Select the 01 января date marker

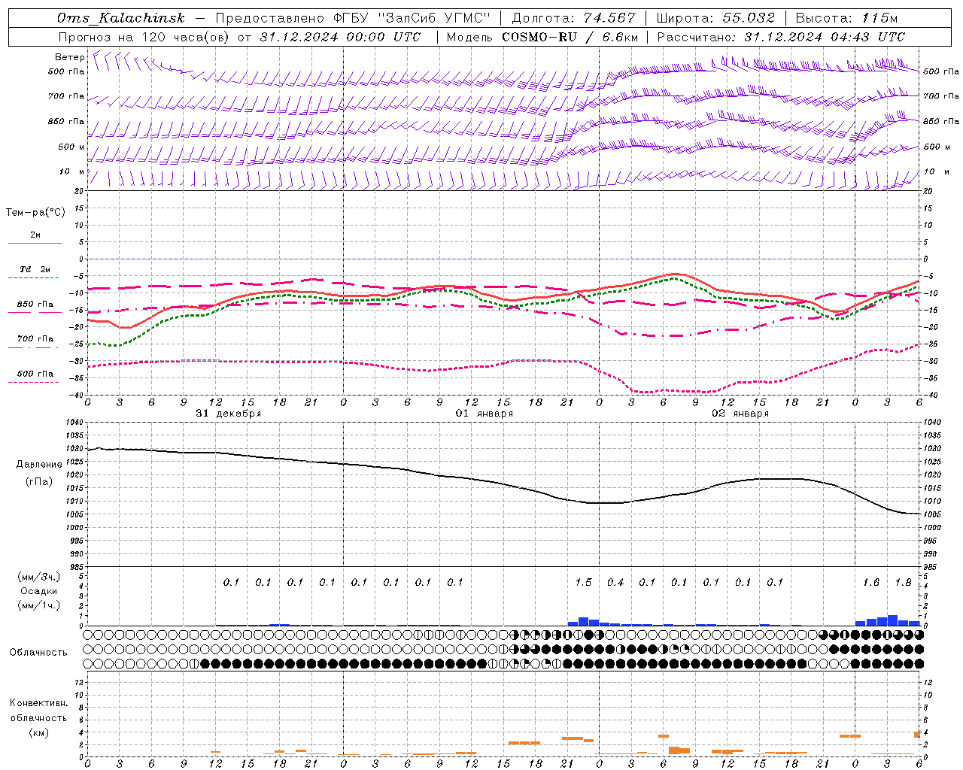click(x=485, y=414)
